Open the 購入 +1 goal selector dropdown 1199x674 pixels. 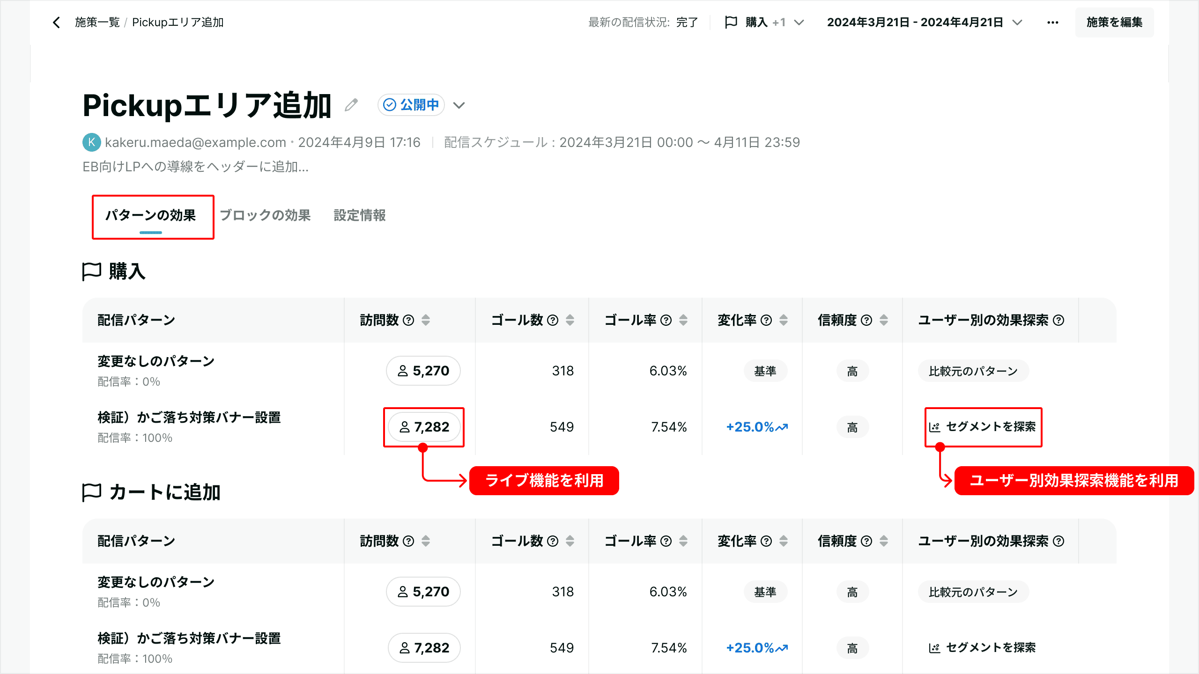764,22
